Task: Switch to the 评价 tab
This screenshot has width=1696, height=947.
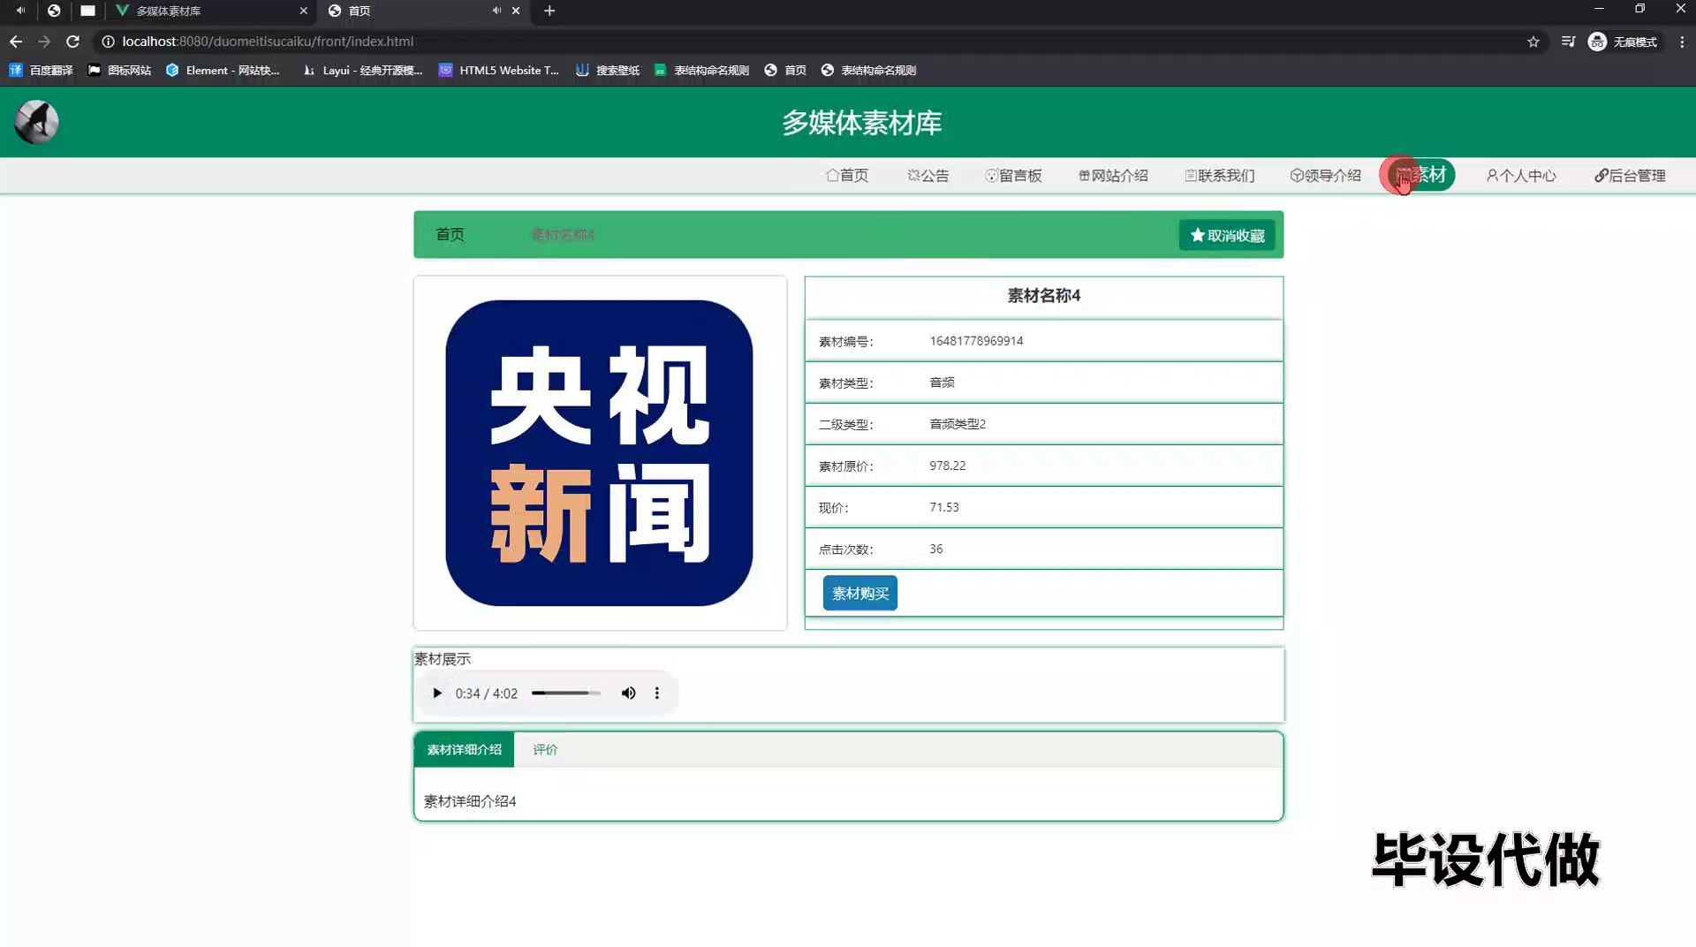Action: point(545,749)
